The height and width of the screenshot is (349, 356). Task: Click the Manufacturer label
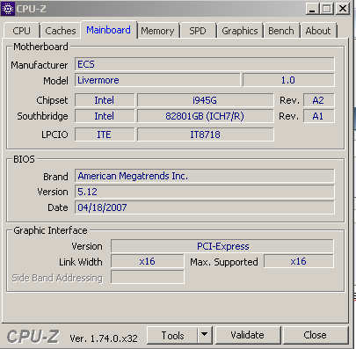pos(40,65)
